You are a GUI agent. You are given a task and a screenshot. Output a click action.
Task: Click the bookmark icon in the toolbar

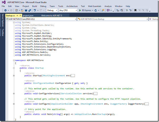click(x=136, y=10)
